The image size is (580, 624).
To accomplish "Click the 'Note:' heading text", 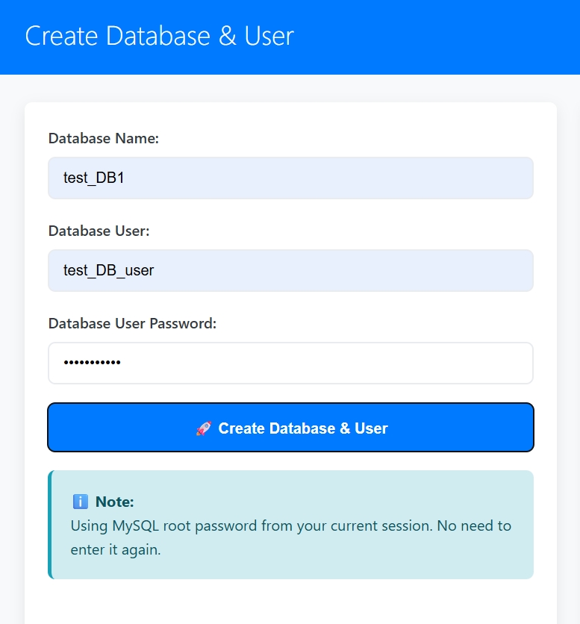I will pyautogui.click(x=115, y=502).
